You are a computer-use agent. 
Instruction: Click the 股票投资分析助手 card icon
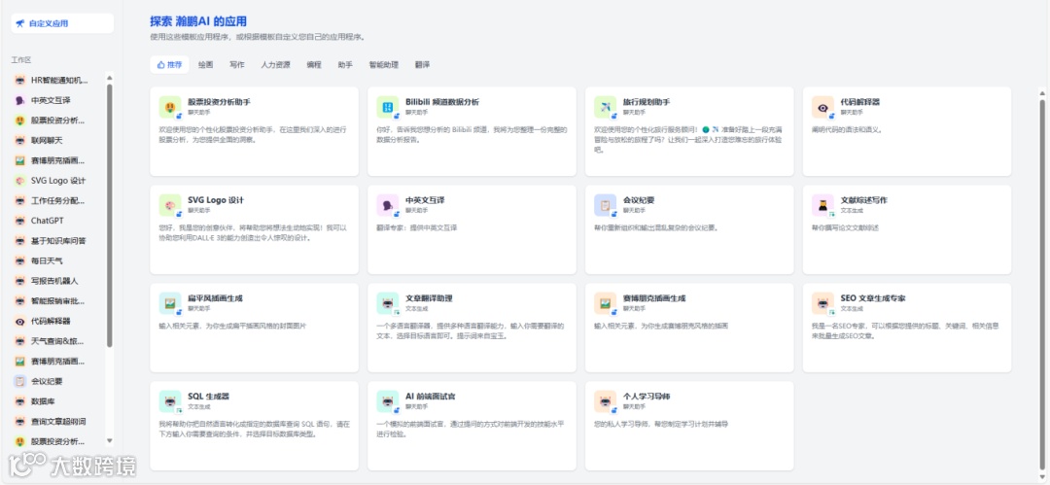click(170, 107)
